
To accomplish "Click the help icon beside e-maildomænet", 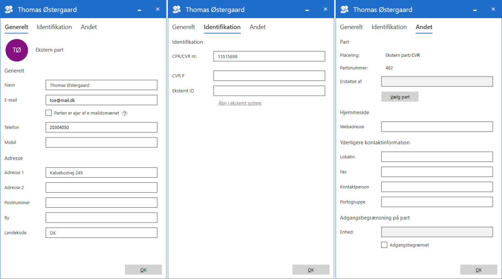I will pos(125,114).
